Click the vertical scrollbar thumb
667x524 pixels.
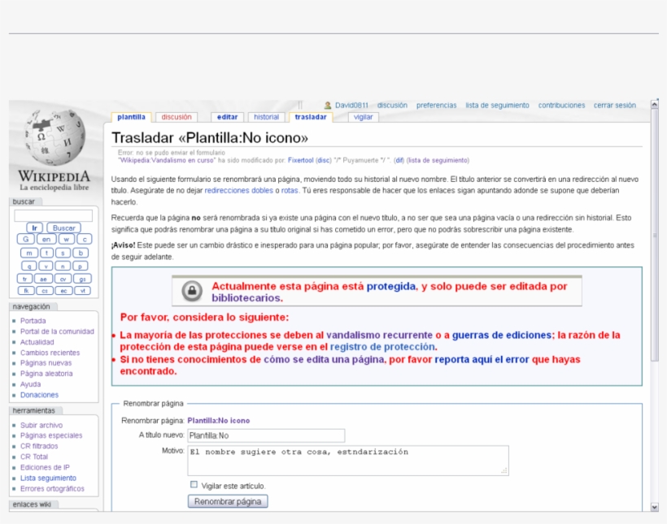point(654,236)
